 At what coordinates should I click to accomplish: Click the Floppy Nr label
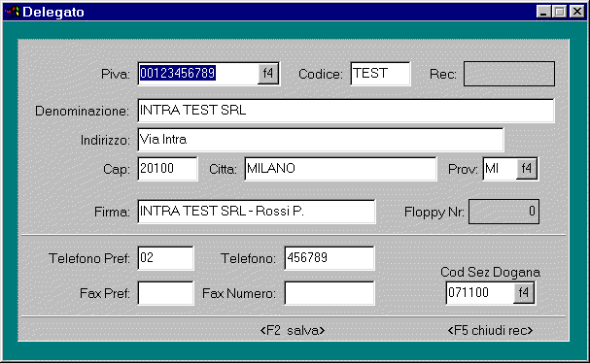(434, 213)
